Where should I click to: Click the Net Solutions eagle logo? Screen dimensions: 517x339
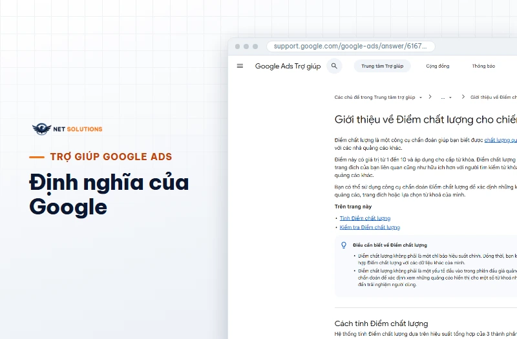(42, 128)
